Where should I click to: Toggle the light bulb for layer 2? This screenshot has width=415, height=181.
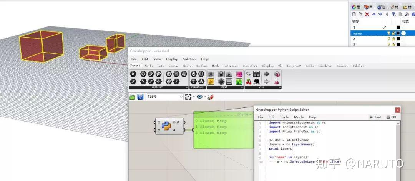pos(389,39)
